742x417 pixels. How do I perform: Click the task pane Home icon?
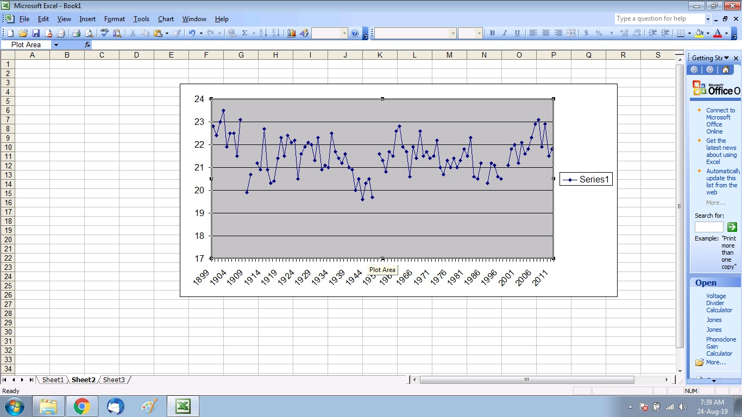tap(725, 69)
